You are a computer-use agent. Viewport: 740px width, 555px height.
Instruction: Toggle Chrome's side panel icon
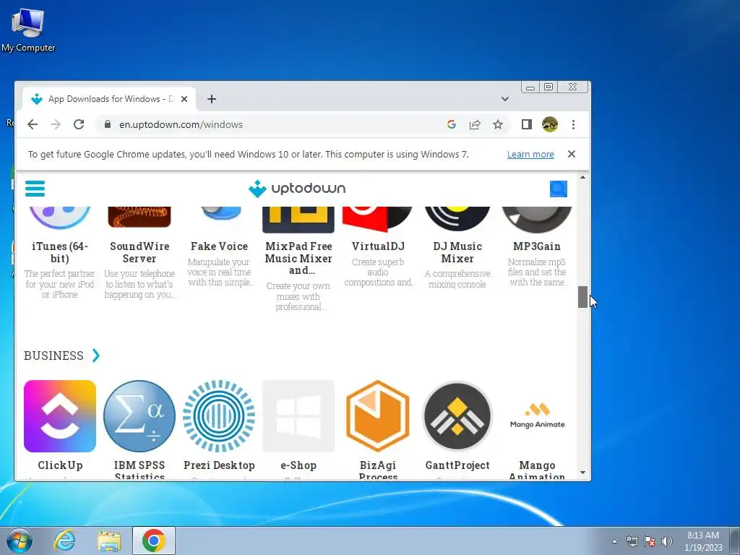(x=527, y=124)
